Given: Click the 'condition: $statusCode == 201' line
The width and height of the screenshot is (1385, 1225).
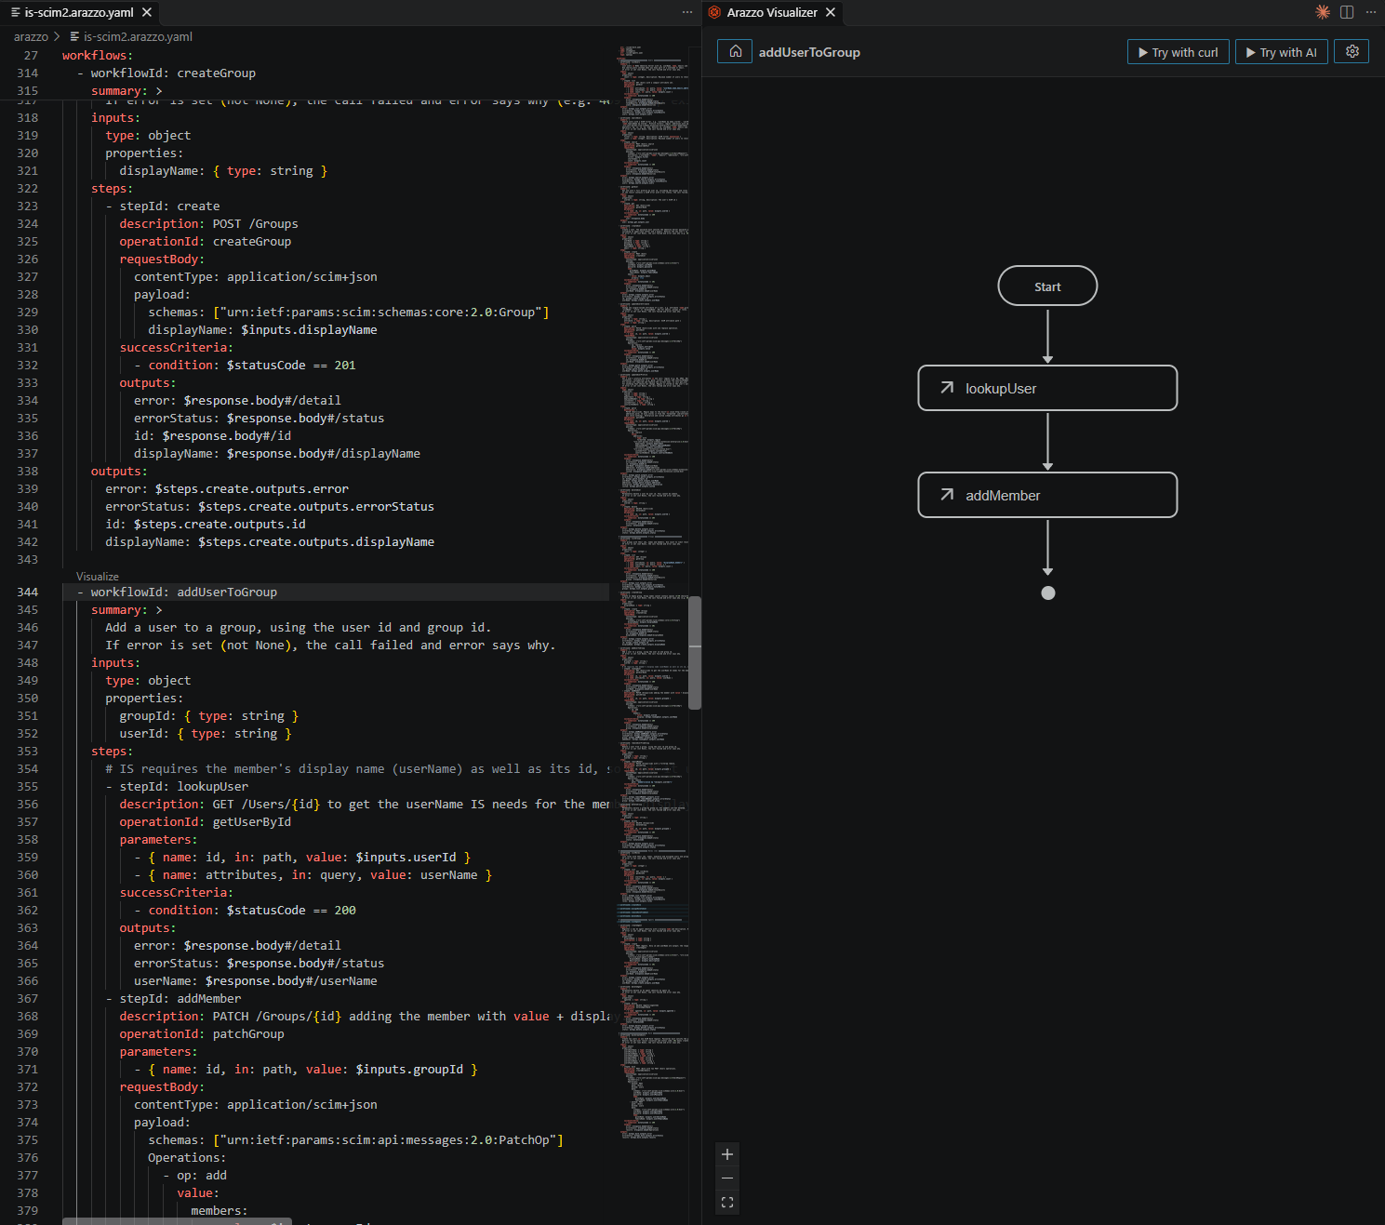Looking at the screenshot, I should (x=251, y=366).
